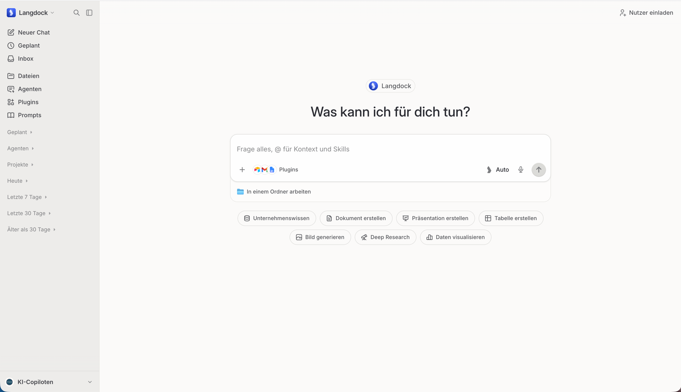Screen dimensions: 681x392
Task: Open the search magnifier icon
Action: [77, 13]
